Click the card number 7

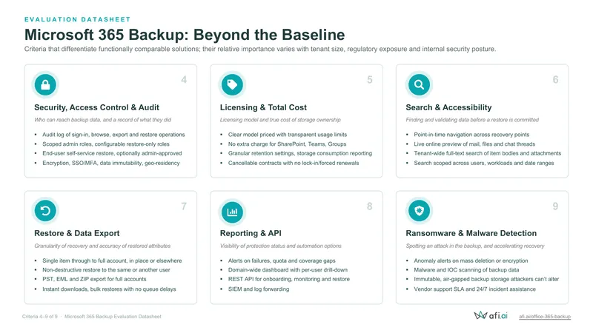click(x=184, y=206)
